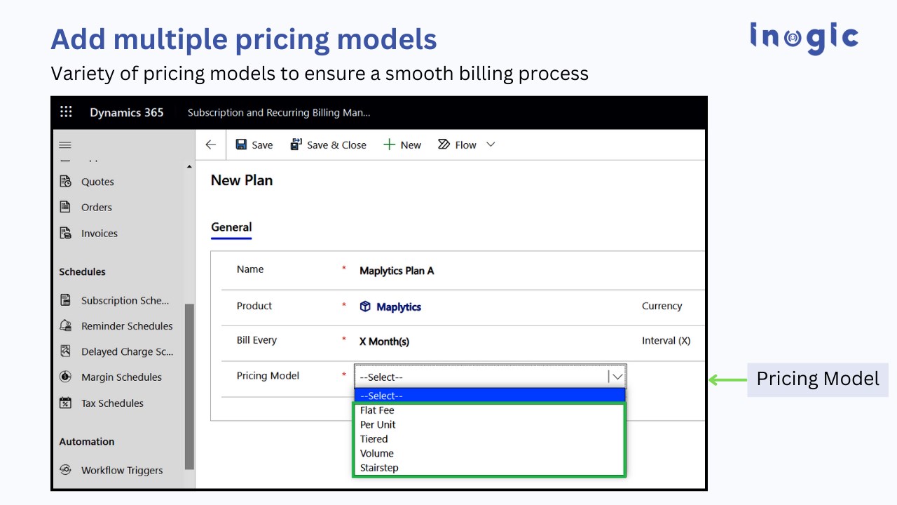
Task: Click the Orders sidebar icon
Action: coord(65,207)
